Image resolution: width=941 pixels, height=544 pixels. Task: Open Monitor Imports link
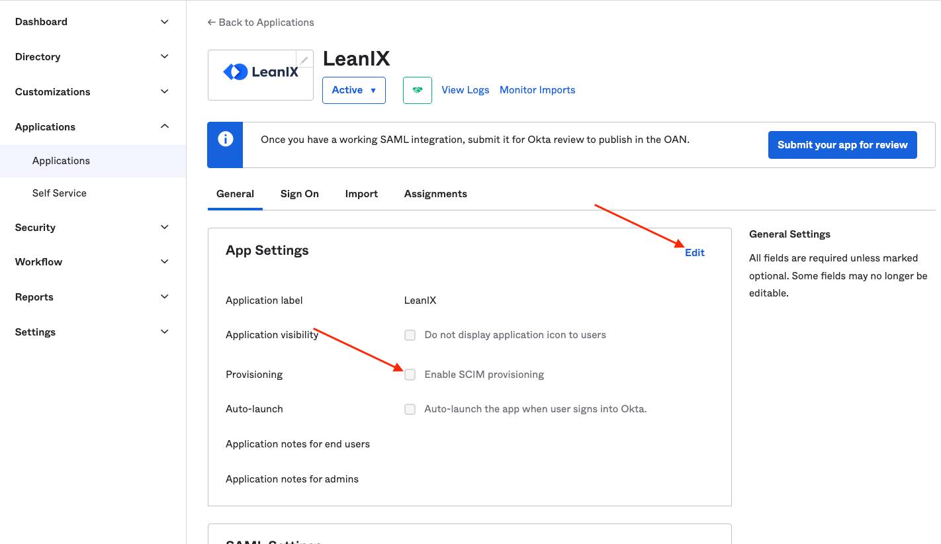537,90
